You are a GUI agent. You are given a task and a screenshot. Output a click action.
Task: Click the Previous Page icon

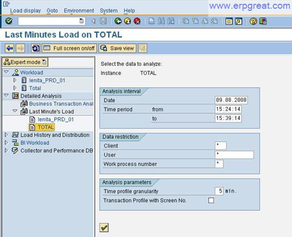point(195,21)
